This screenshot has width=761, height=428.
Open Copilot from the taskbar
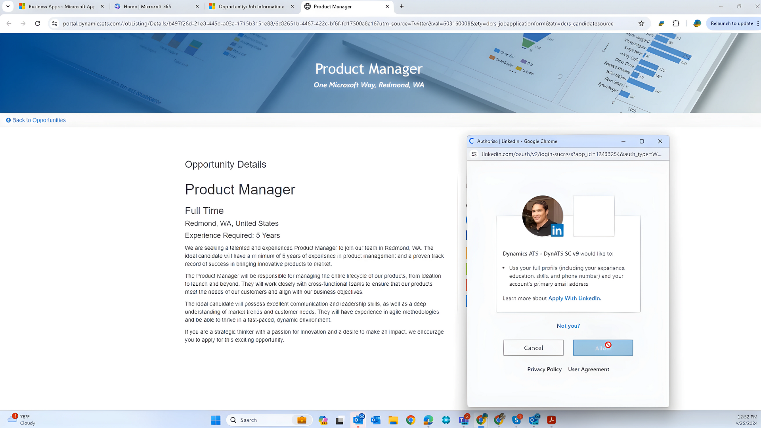[x=323, y=420]
